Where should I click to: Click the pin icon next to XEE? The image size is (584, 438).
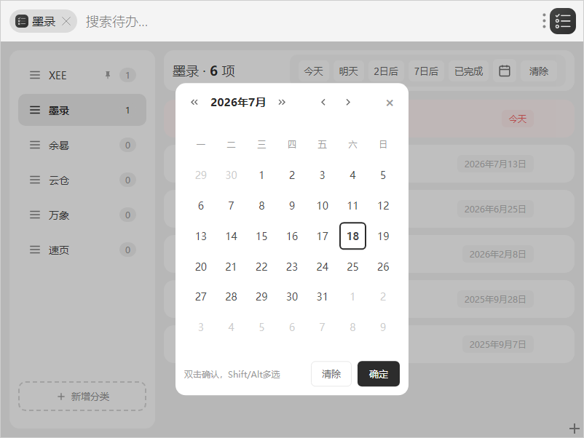108,75
